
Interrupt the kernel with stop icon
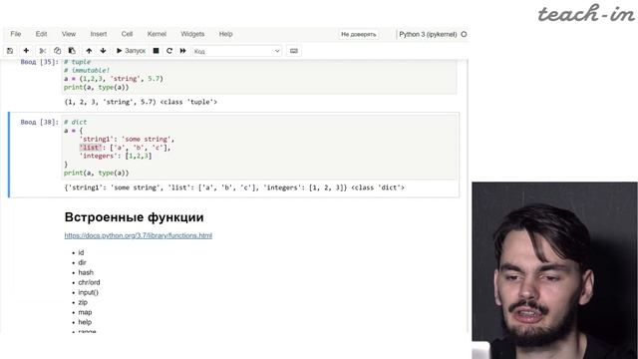156,51
